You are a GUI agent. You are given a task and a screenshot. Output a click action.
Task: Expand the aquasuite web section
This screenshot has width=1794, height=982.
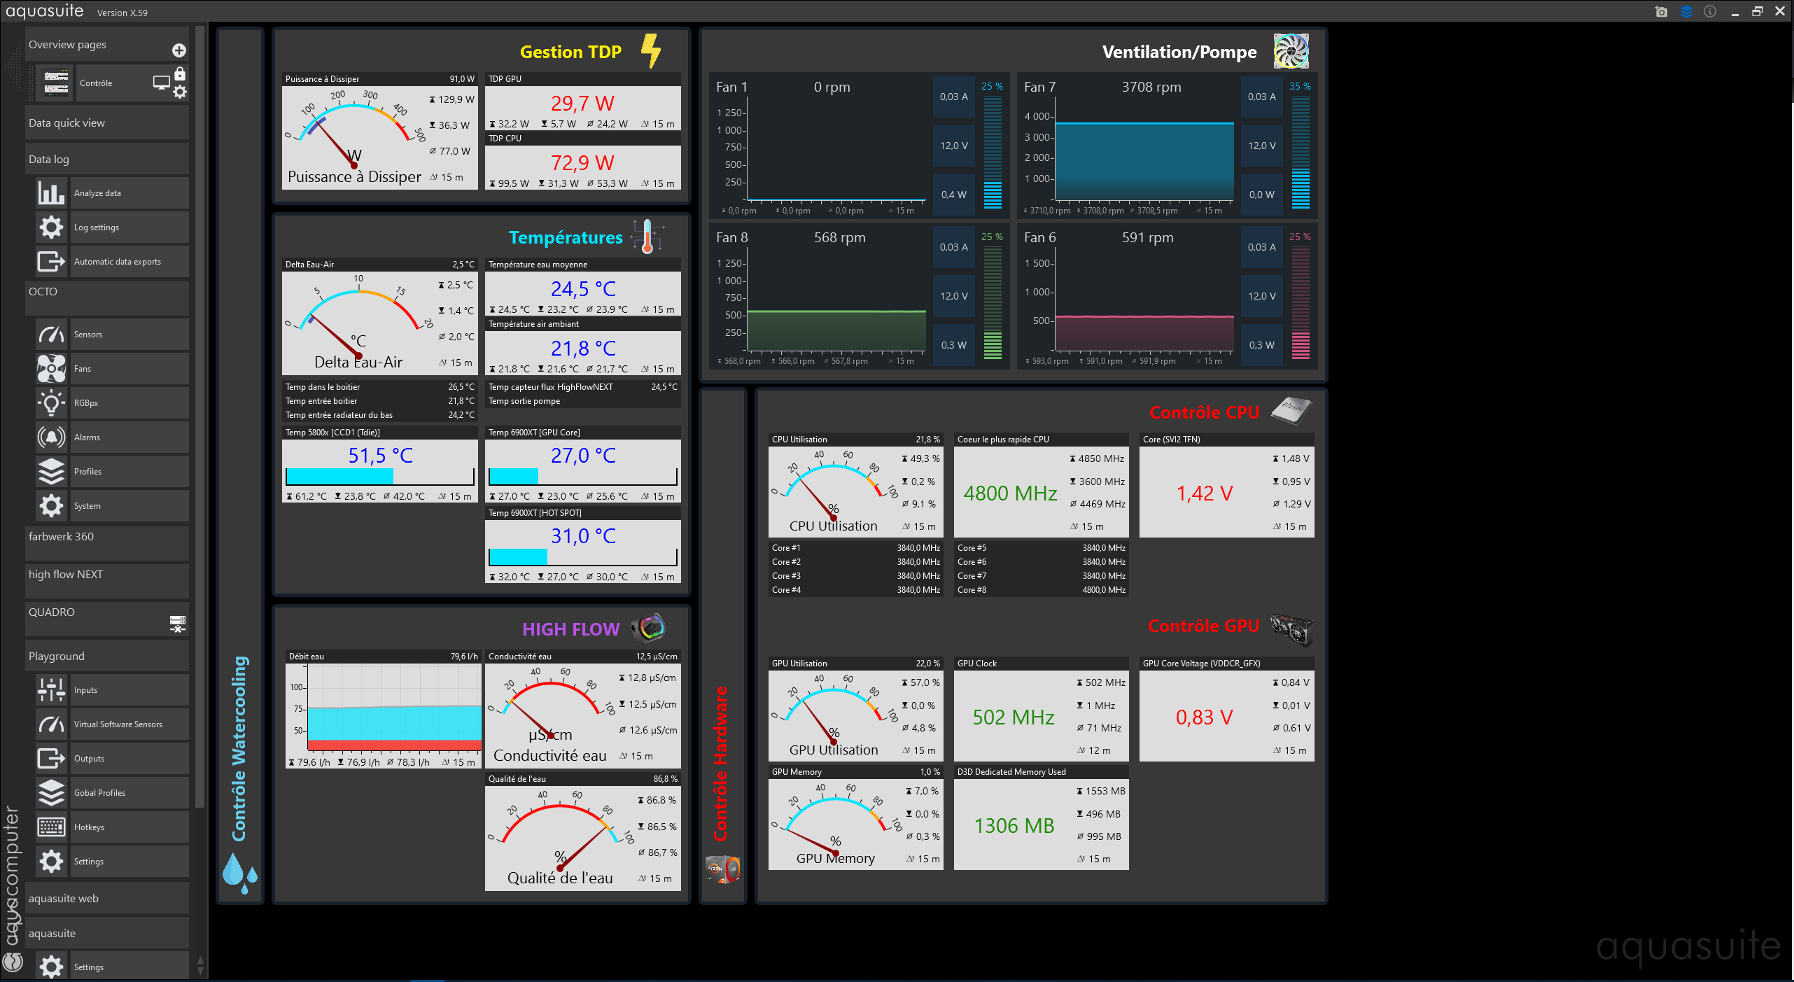coord(107,898)
